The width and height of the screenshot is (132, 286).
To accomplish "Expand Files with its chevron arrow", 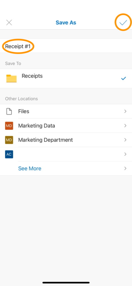I will coord(125,111).
